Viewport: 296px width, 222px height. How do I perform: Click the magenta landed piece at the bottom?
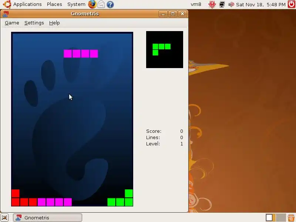click(x=55, y=202)
